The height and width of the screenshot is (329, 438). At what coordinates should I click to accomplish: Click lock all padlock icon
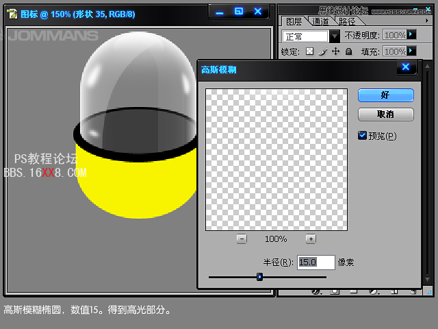348,51
